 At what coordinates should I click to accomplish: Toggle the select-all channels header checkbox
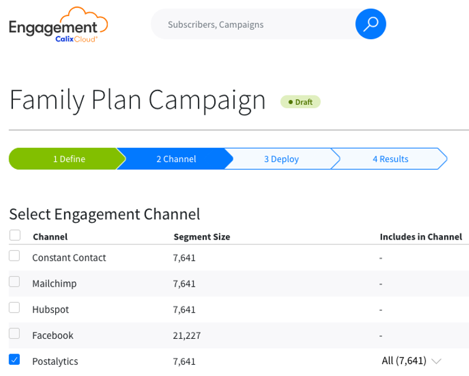(x=15, y=235)
